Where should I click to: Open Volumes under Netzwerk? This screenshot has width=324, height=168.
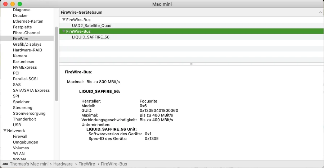(x=21, y=148)
